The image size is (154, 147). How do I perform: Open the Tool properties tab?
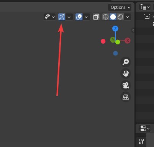coord(141,142)
